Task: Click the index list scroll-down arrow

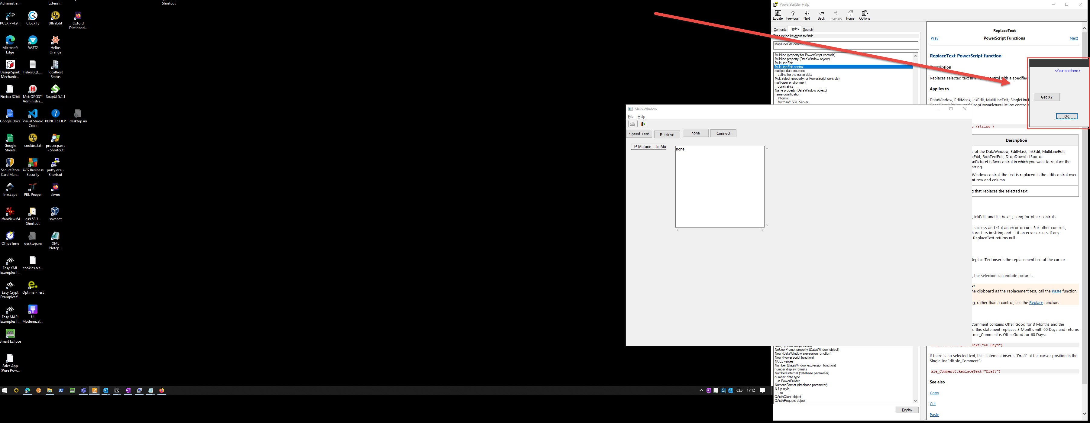Action: [915, 401]
